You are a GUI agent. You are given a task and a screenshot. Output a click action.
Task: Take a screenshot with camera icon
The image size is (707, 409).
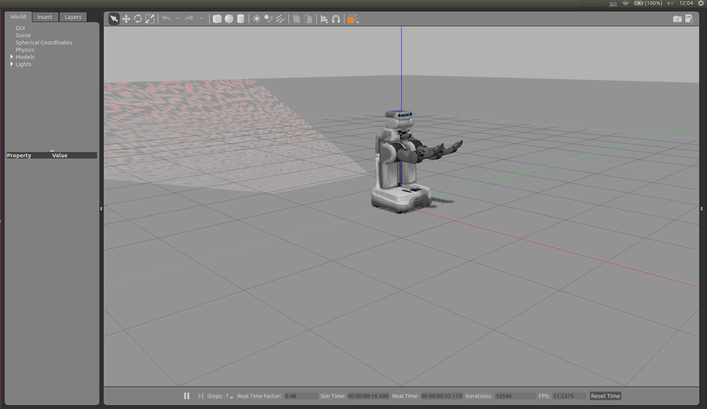[677, 19]
